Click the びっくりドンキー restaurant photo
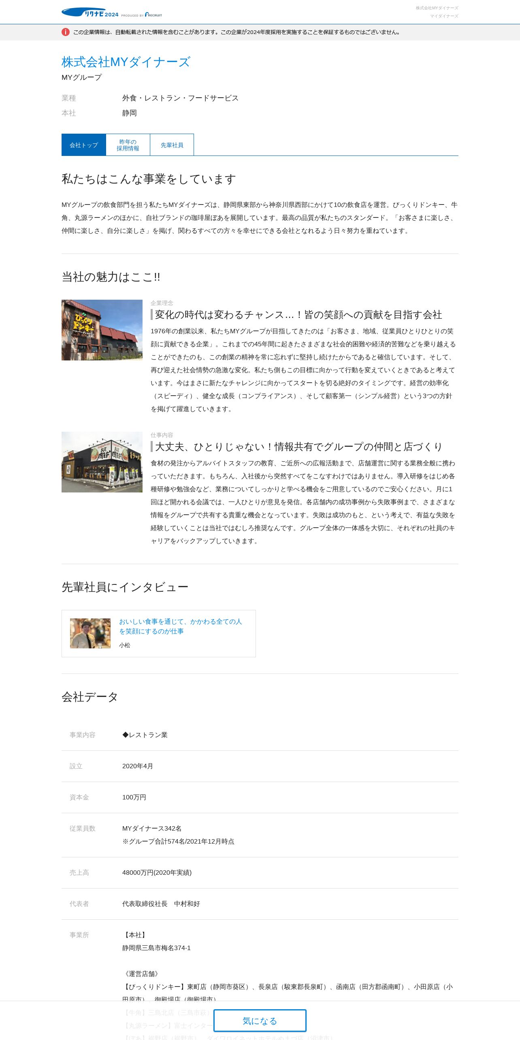This screenshot has width=520, height=1040. point(102,330)
